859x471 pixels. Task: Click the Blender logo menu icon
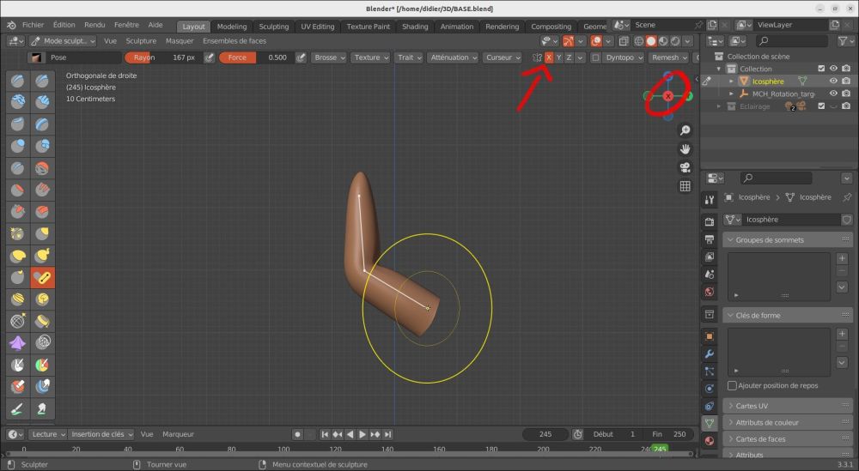coord(11,25)
